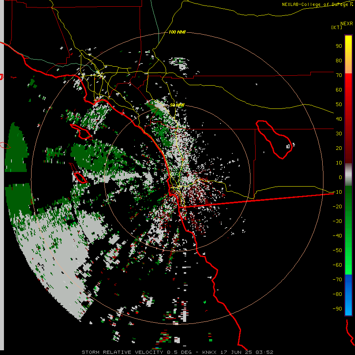The height and width of the screenshot is (355, 355).
Task: Click the 70 knot scale value
Action: 339,75
